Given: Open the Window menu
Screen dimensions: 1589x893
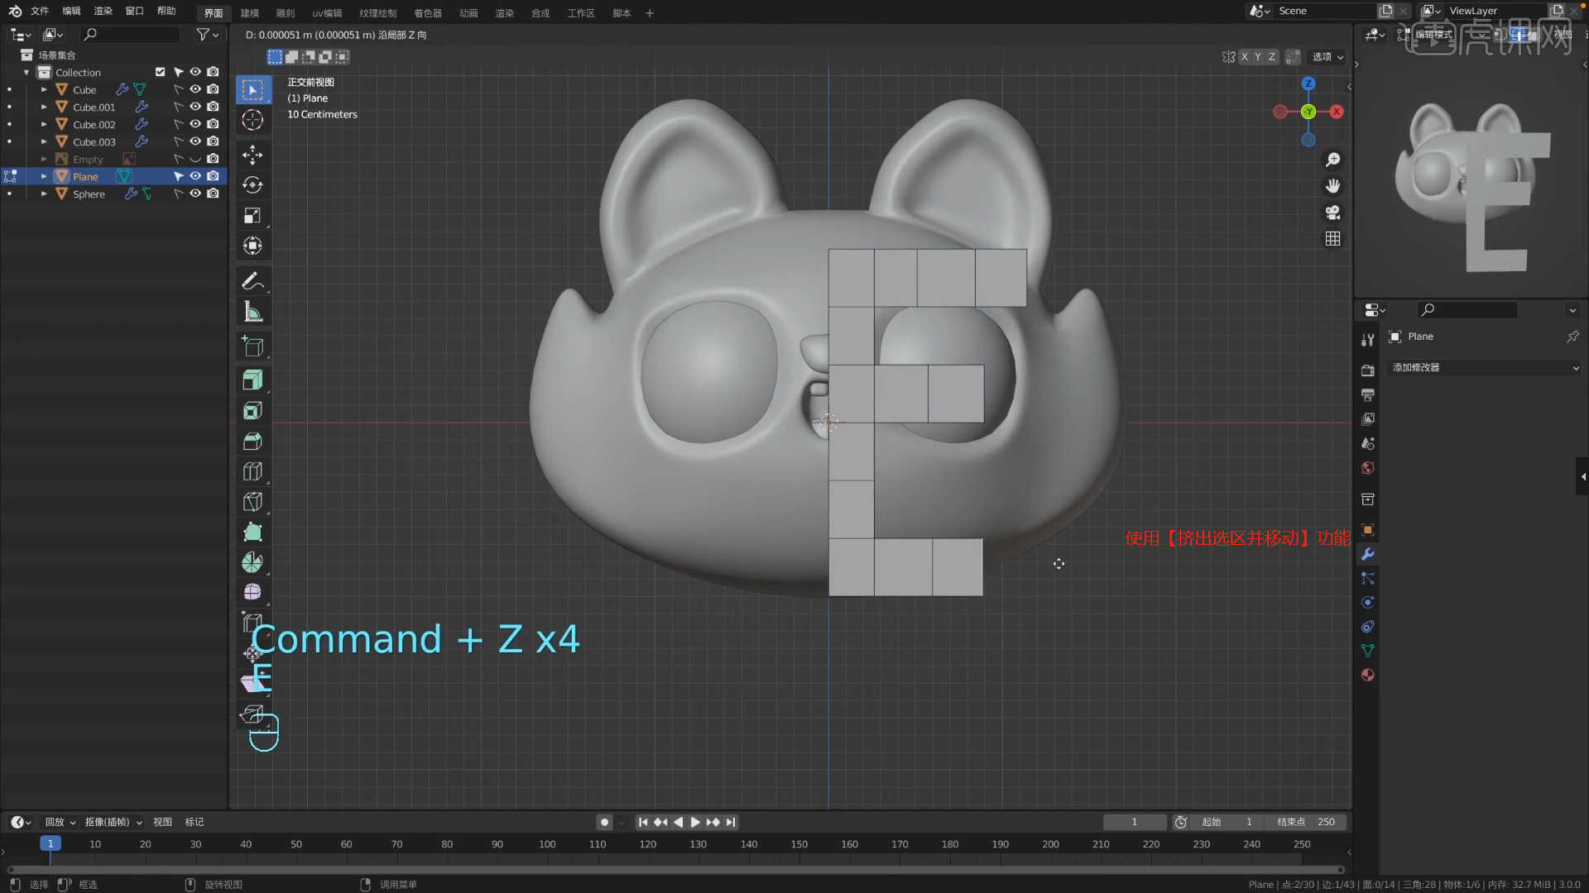Looking at the screenshot, I should coord(134,11).
